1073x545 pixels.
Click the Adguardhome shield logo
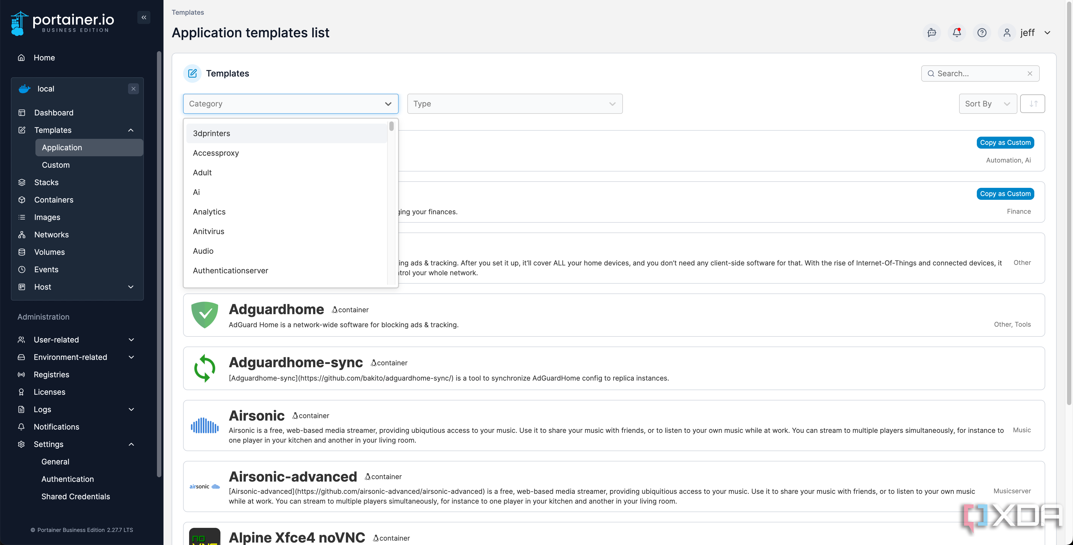pyautogui.click(x=205, y=315)
